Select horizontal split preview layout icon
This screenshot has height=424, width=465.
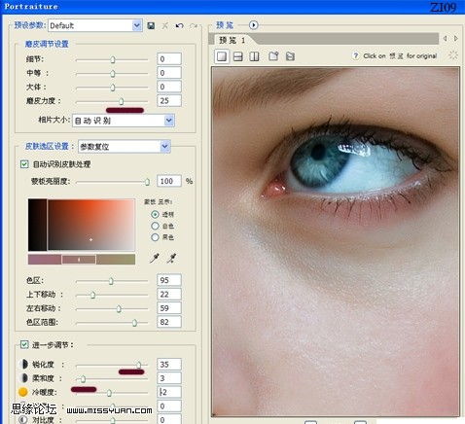[x=238, y=56]
